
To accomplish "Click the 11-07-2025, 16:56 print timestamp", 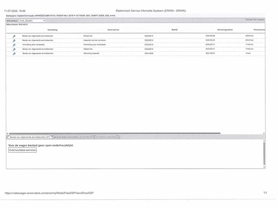I will coord(15,11).
